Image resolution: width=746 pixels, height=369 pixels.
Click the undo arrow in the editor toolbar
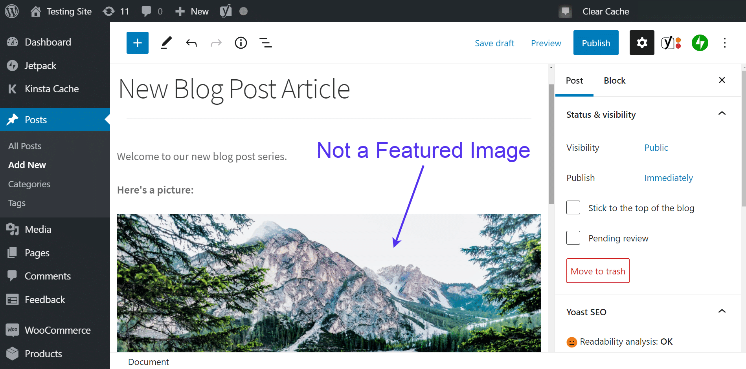click(191, 42)
